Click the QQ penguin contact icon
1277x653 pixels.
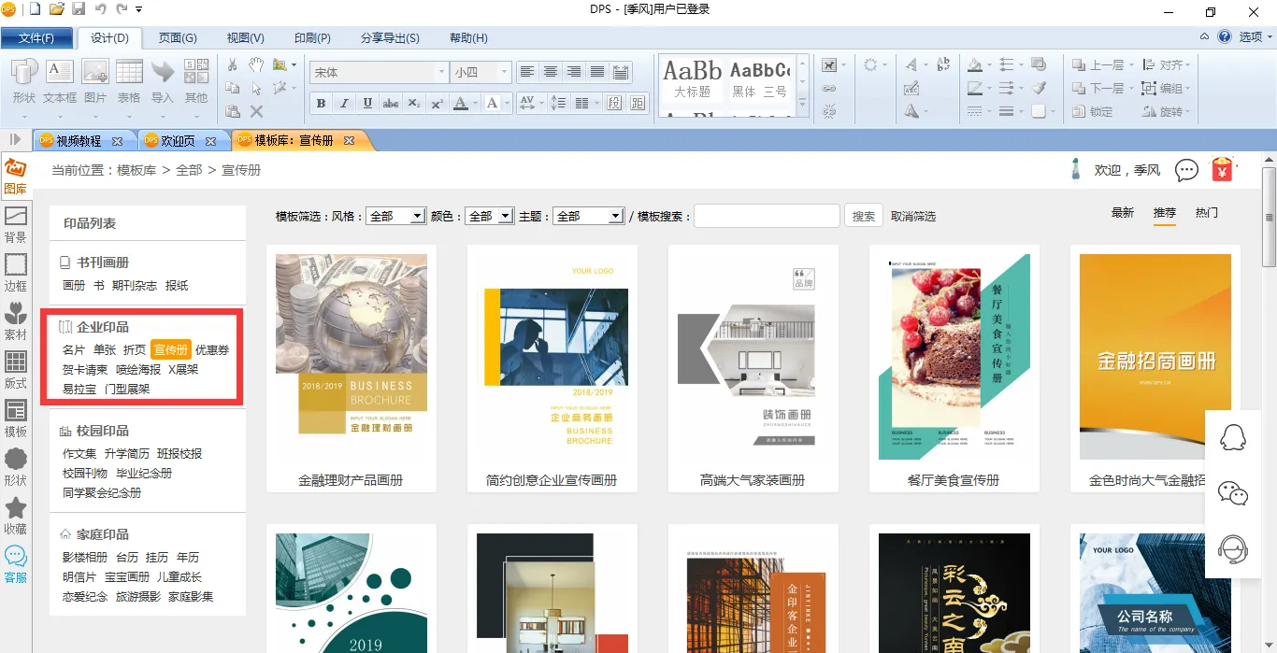pos(1233,437)
